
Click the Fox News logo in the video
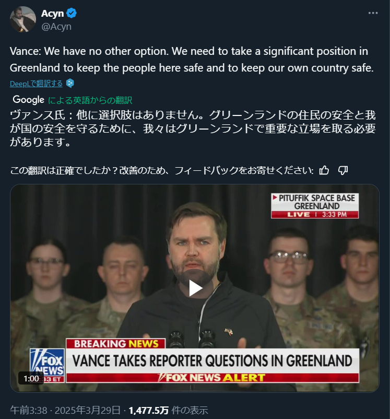click(x=47, y=366)
